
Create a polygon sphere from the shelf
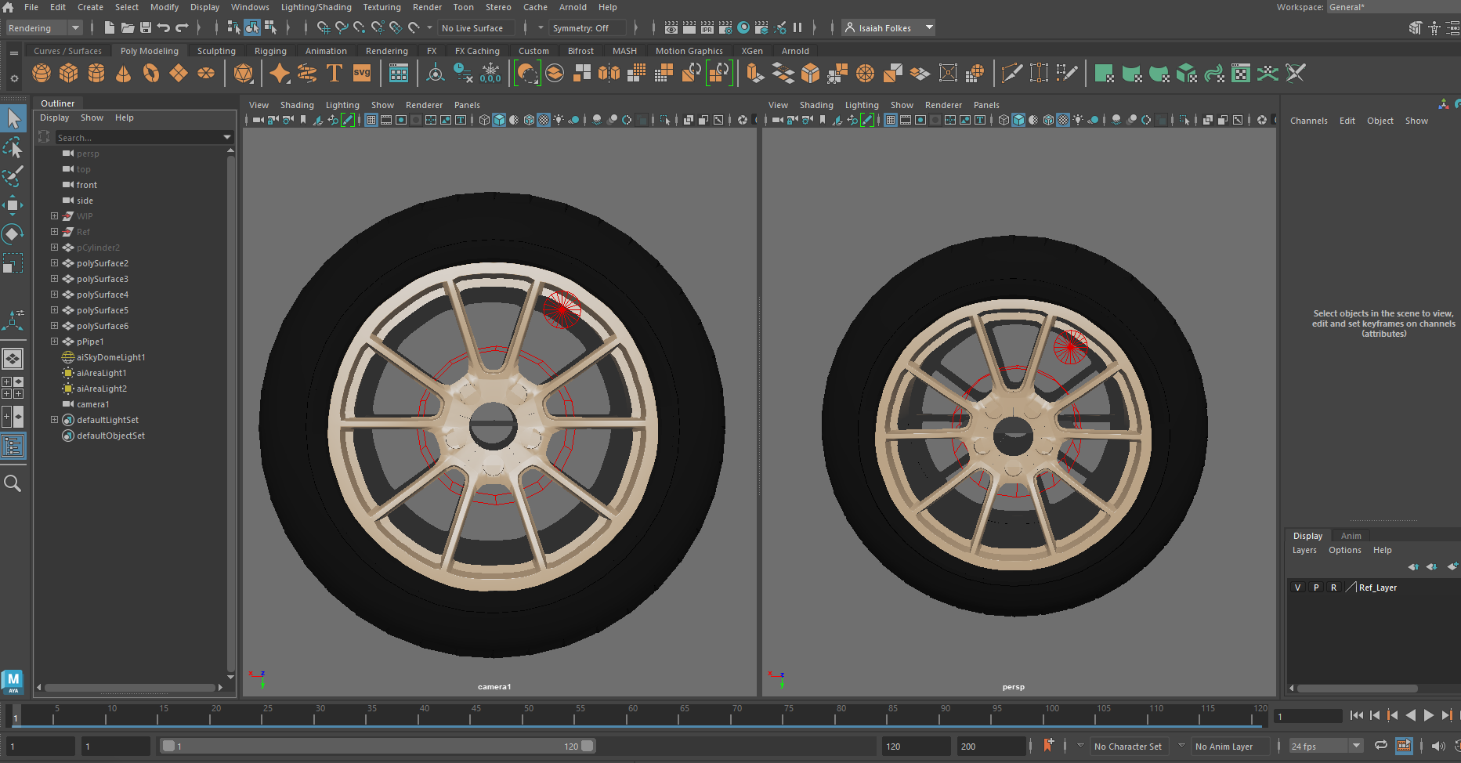click(x=42, y=74)
